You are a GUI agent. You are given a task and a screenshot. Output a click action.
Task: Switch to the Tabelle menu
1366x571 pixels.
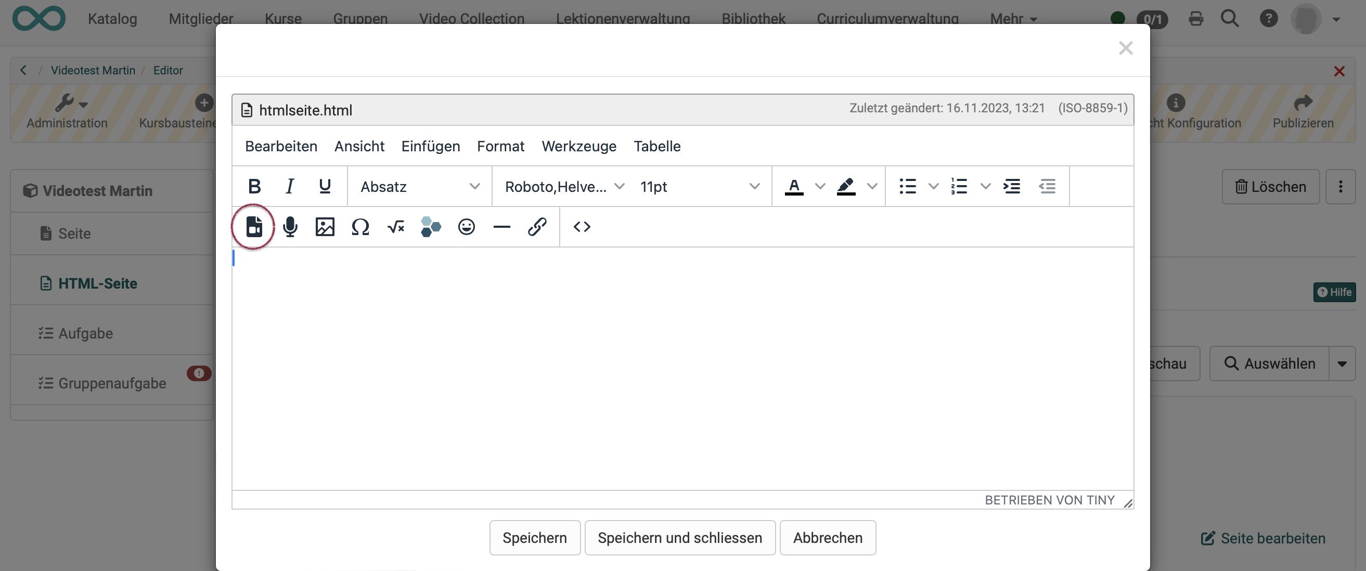click(657, 146)
